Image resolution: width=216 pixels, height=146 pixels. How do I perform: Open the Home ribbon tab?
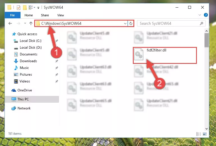click(29, 15)
